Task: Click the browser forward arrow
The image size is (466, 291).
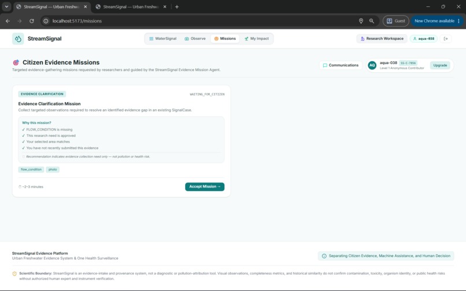Action: coord(20,21)
